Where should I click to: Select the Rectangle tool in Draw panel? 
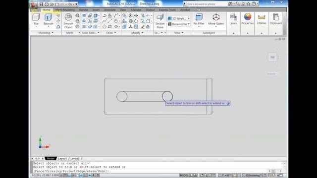click(x=110, y=27)
